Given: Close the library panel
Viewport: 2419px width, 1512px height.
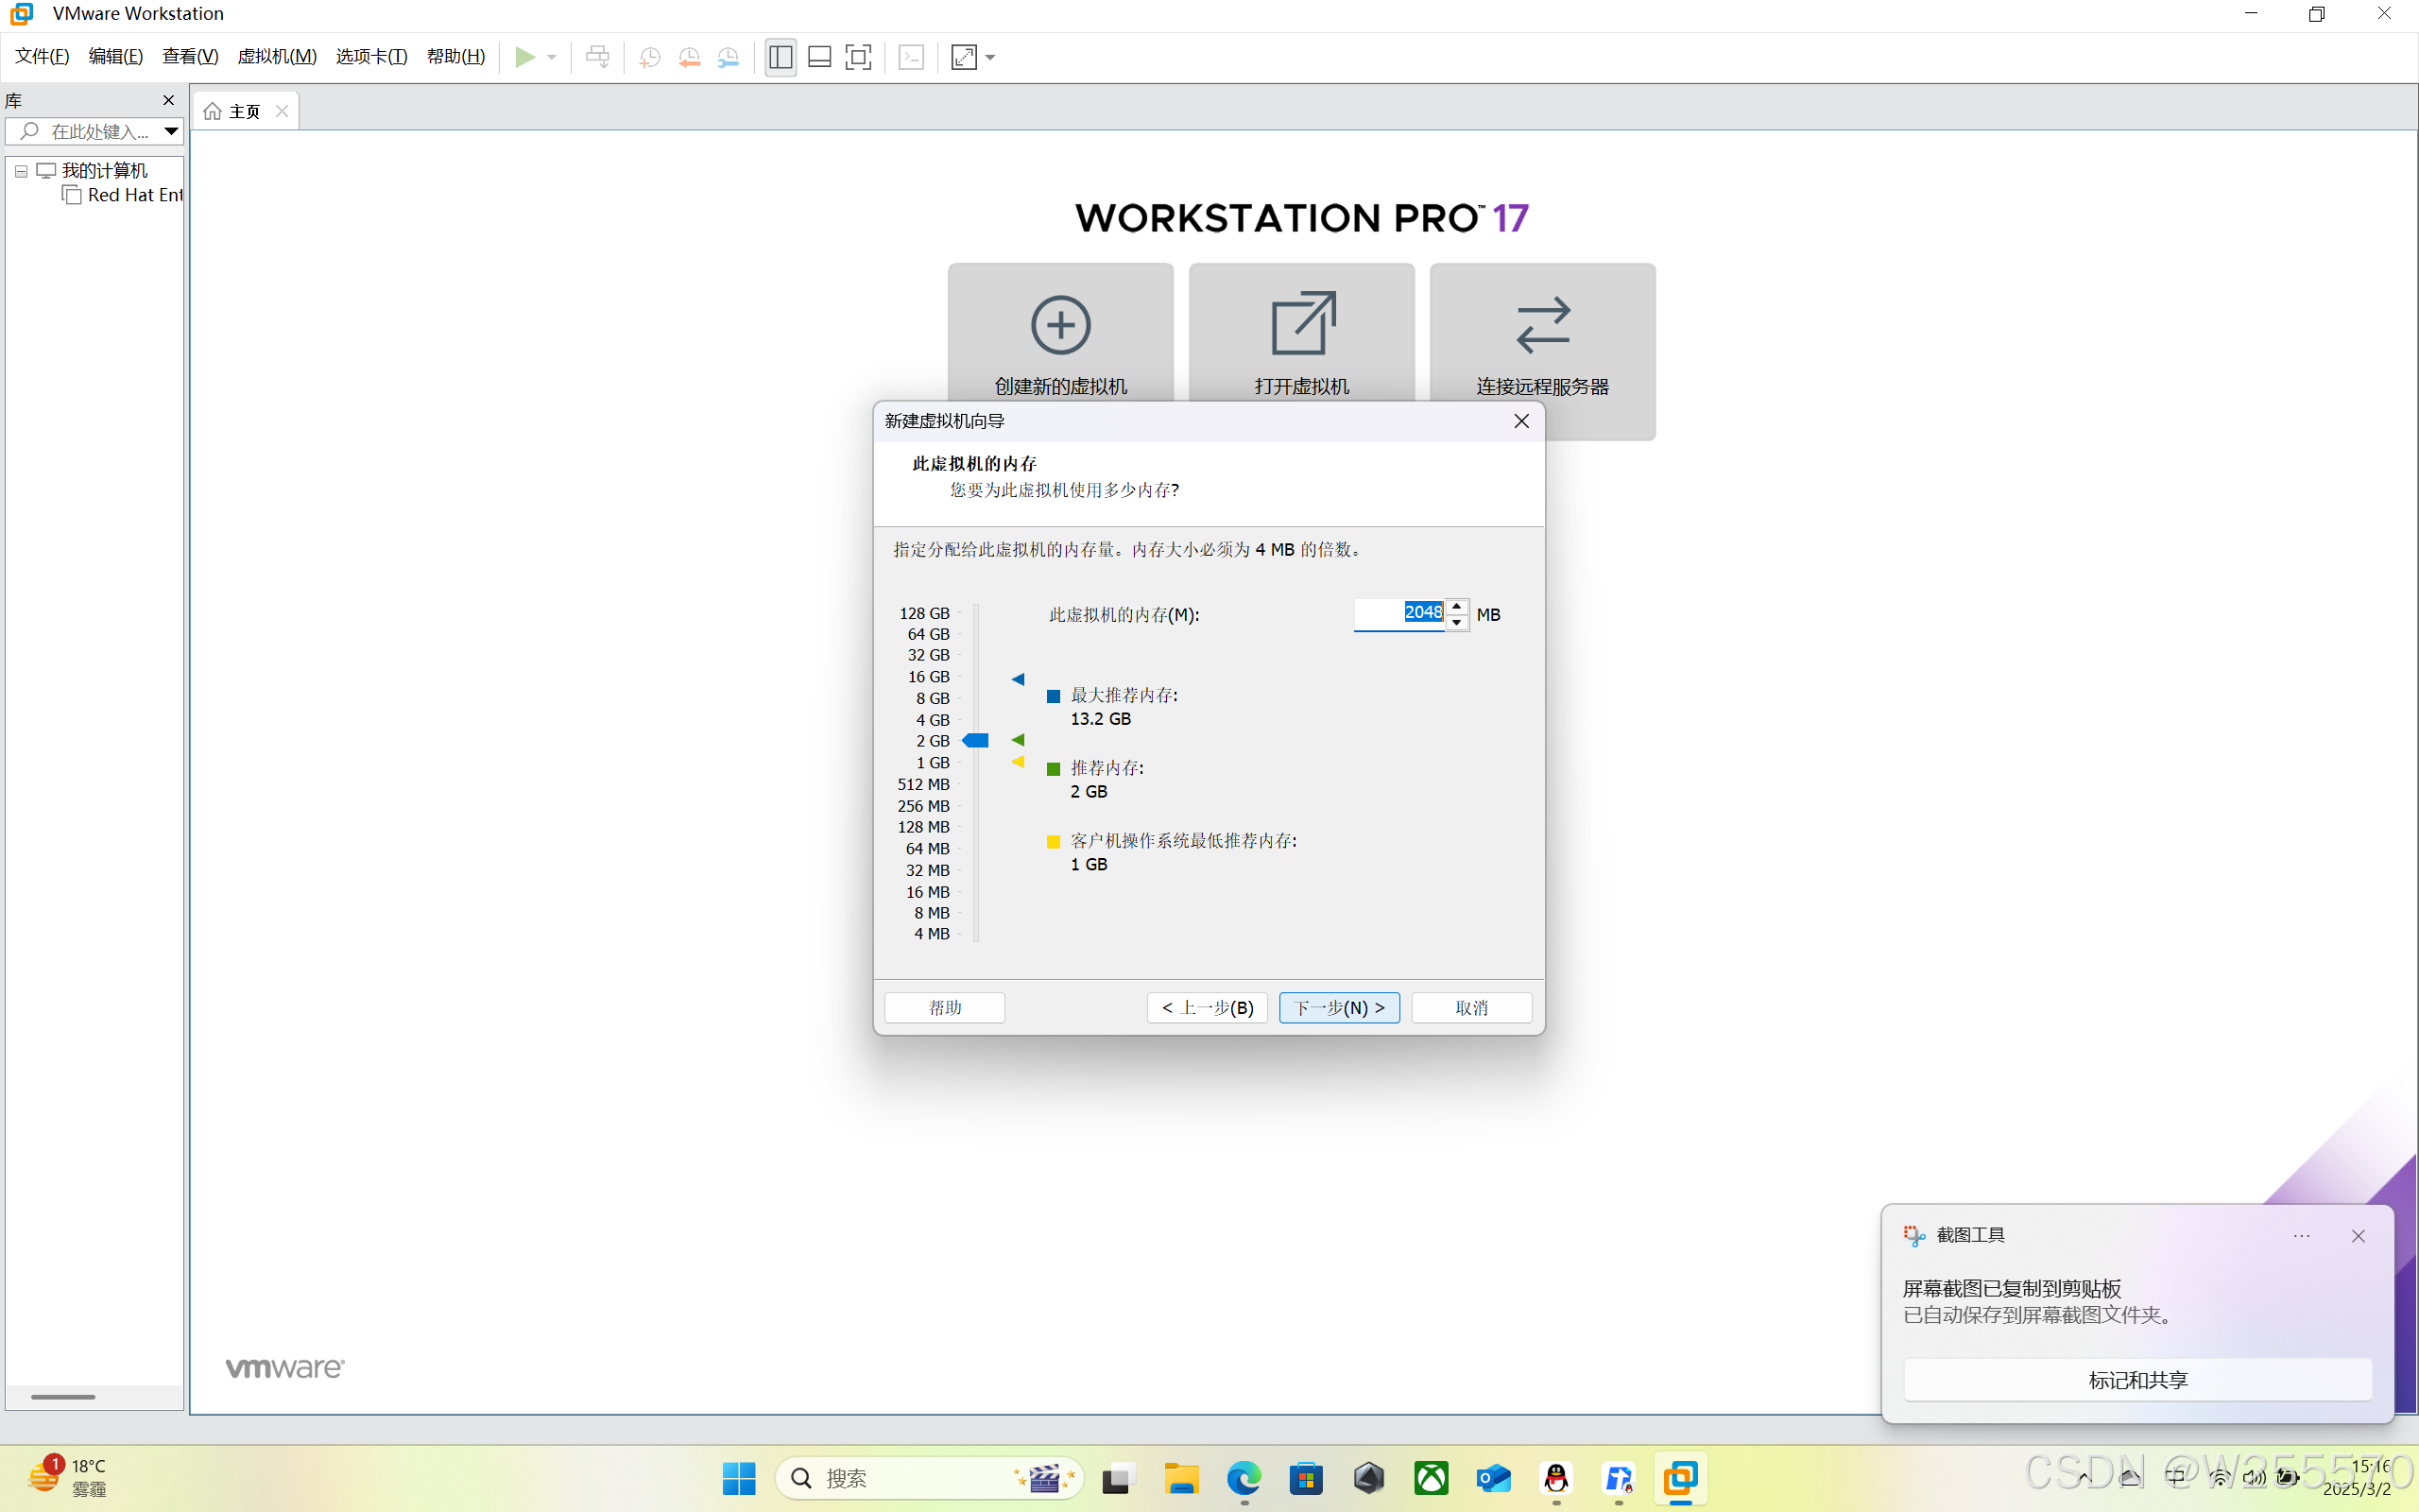Looking at the screenshot, I should (x=168, y=100).
